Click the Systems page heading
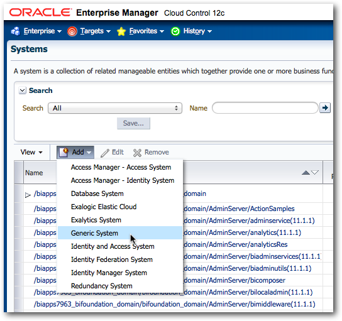The width and height of the screenshot is (342, 321). coord(29,49)
